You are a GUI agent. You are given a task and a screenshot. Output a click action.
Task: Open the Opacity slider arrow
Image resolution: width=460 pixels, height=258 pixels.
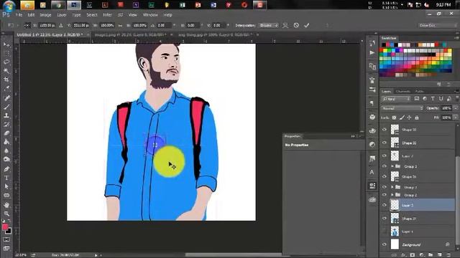point(456,108)
